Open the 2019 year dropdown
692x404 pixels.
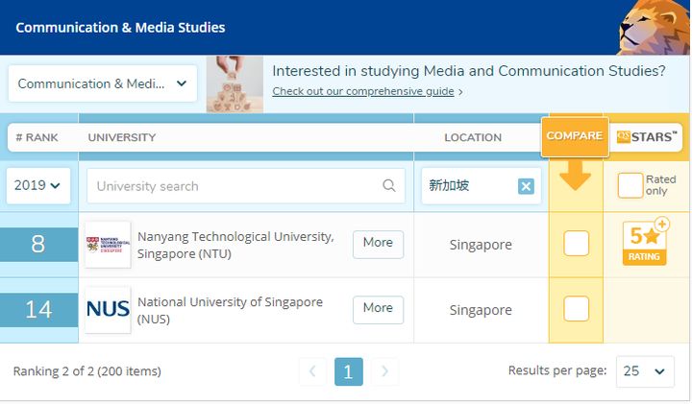(37, 185)
